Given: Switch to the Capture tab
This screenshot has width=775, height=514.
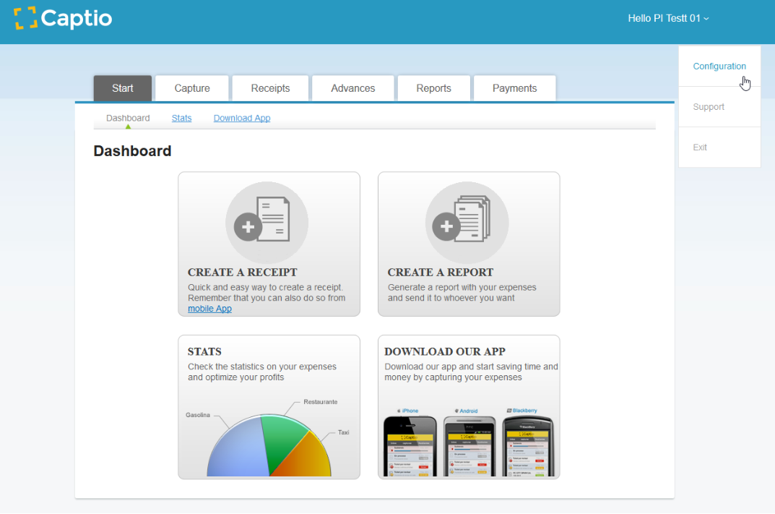Looking at the screenshot, I should pyautogui.click(x=192, y=88).
